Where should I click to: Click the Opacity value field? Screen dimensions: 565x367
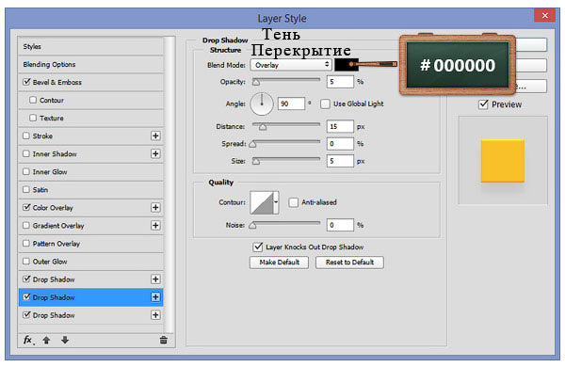click(340, 82)
